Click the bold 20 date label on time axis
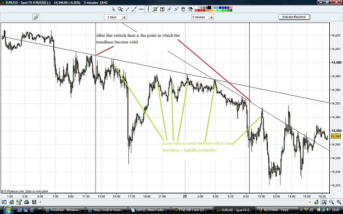The width and height of the screenshot is (343, 214). (x=185, y=196)
